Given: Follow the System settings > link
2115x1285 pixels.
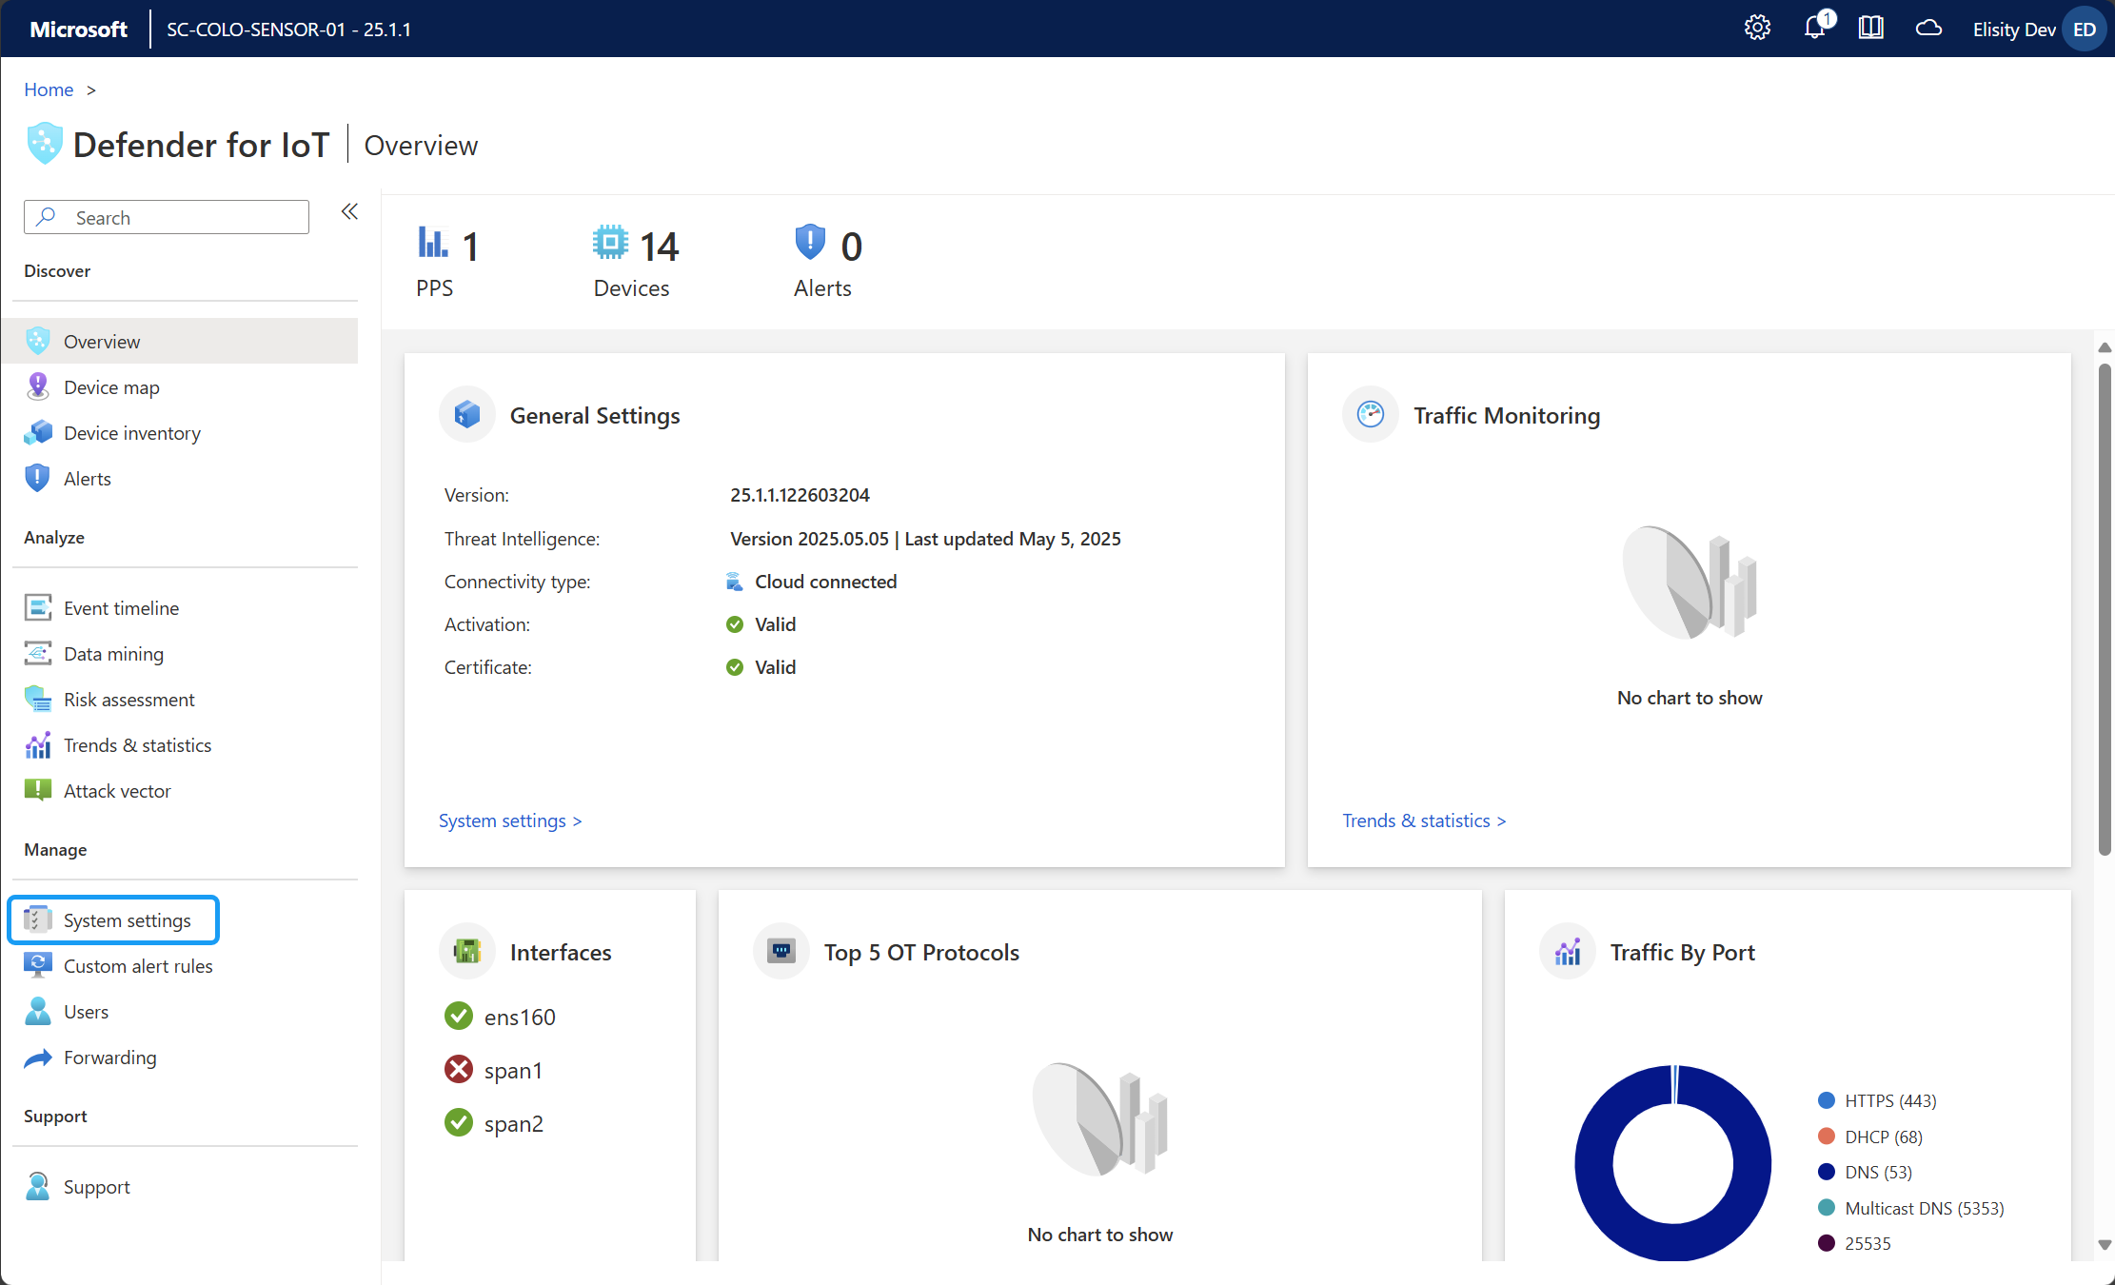Looking at the screenshot, I should point(509,820).
